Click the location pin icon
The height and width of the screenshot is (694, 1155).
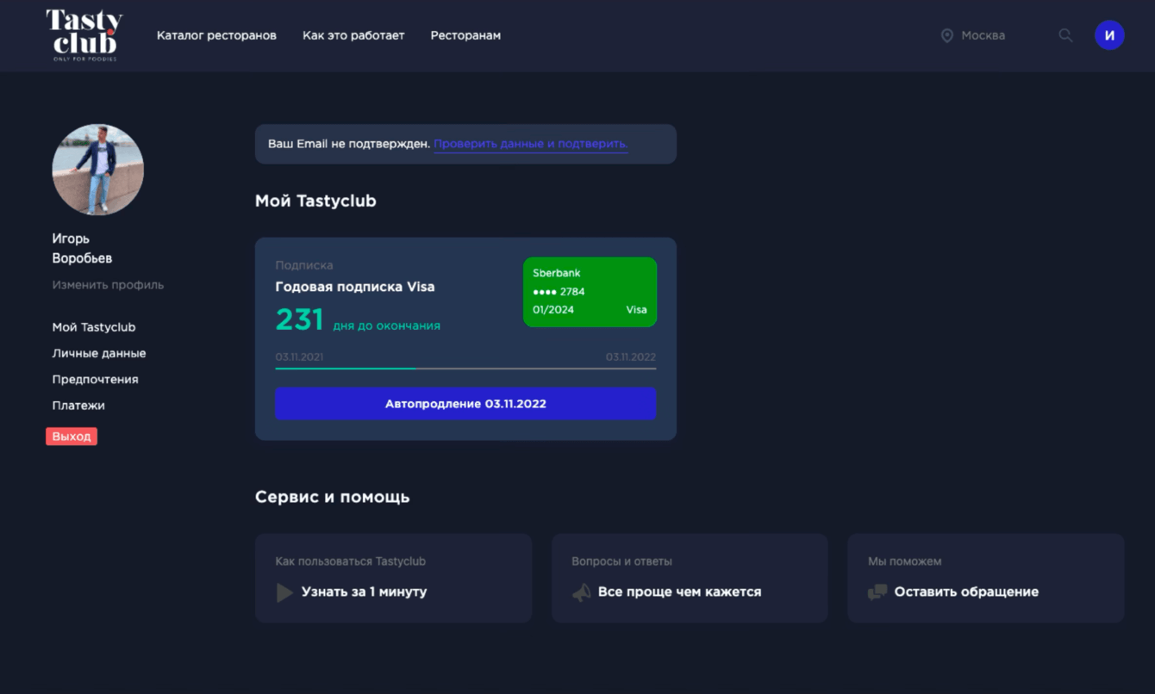pyautogui.click(x=946, y=35)
